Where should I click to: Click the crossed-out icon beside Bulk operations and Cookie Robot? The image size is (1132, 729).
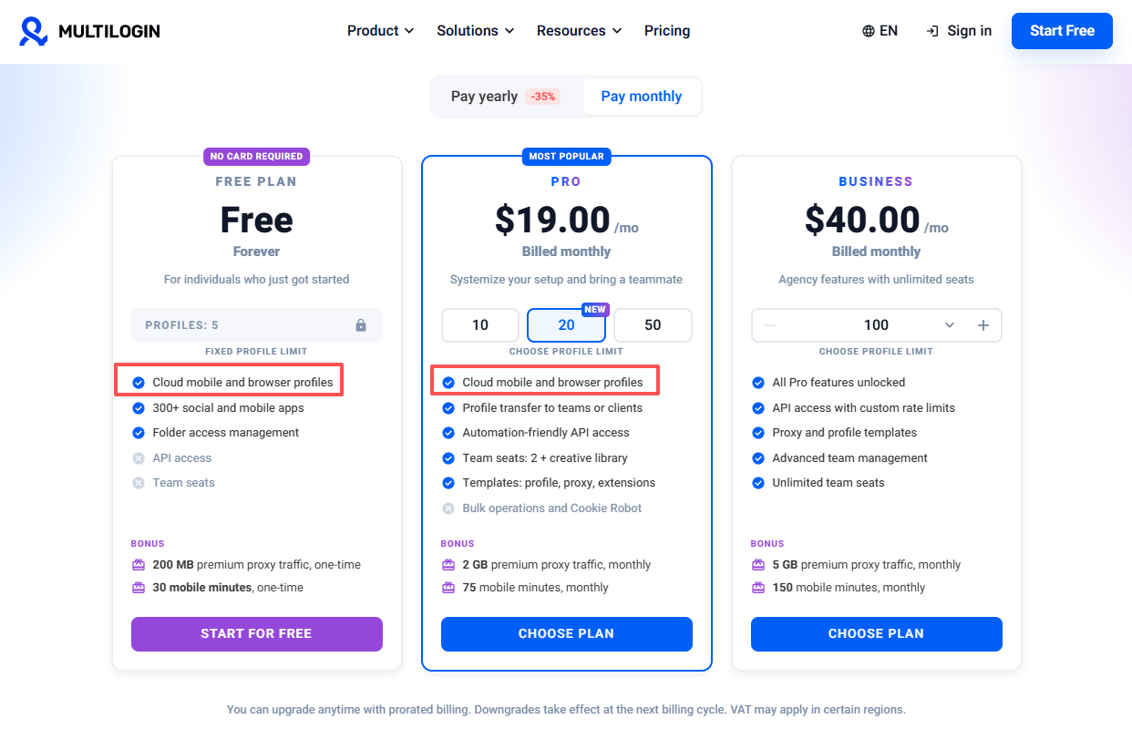(448, 508)
